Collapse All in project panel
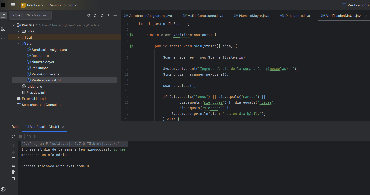 click(102, 16)
